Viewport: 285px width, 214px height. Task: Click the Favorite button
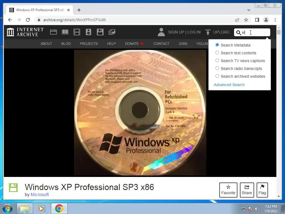pos(228,190)
